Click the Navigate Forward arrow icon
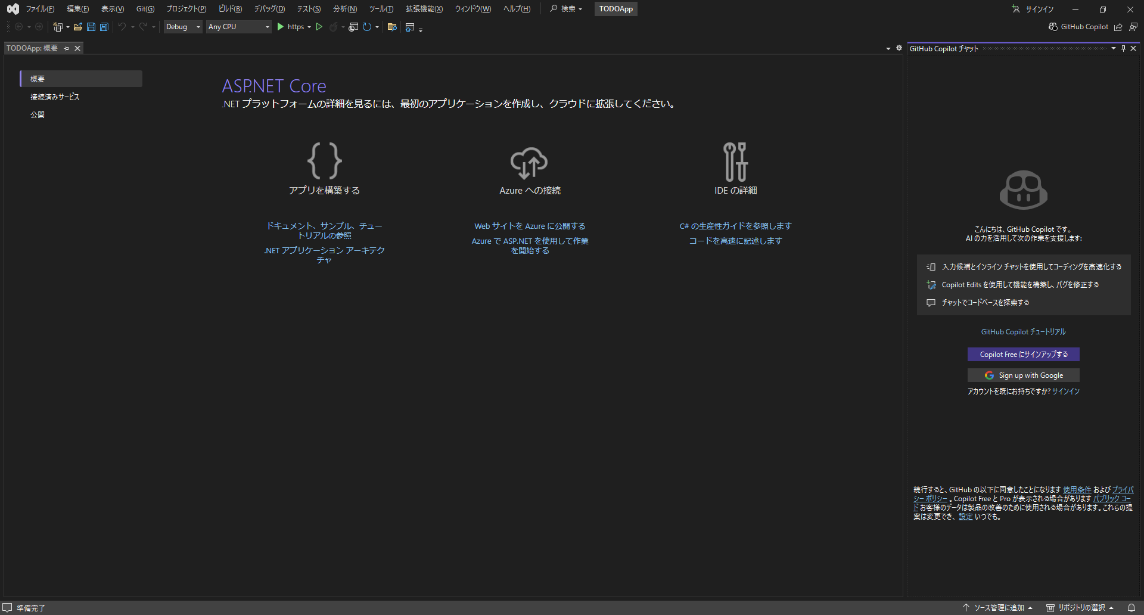This screenshot has width=1144, height=615. click(39, 27)
